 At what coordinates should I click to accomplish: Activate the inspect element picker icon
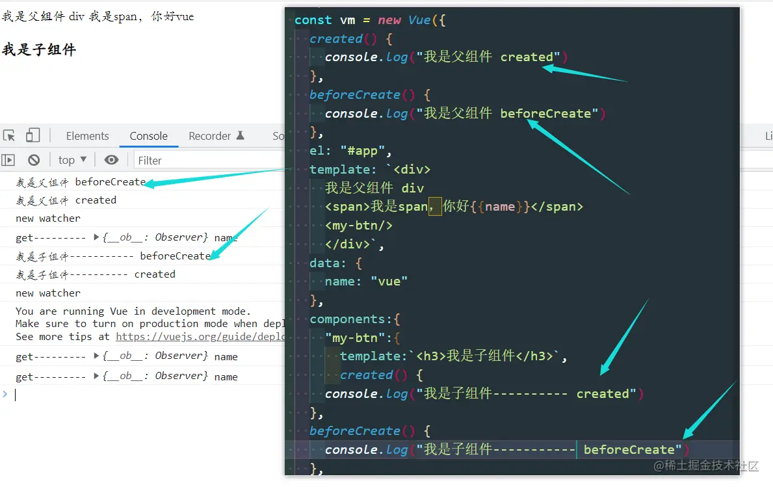coord(9,135)
